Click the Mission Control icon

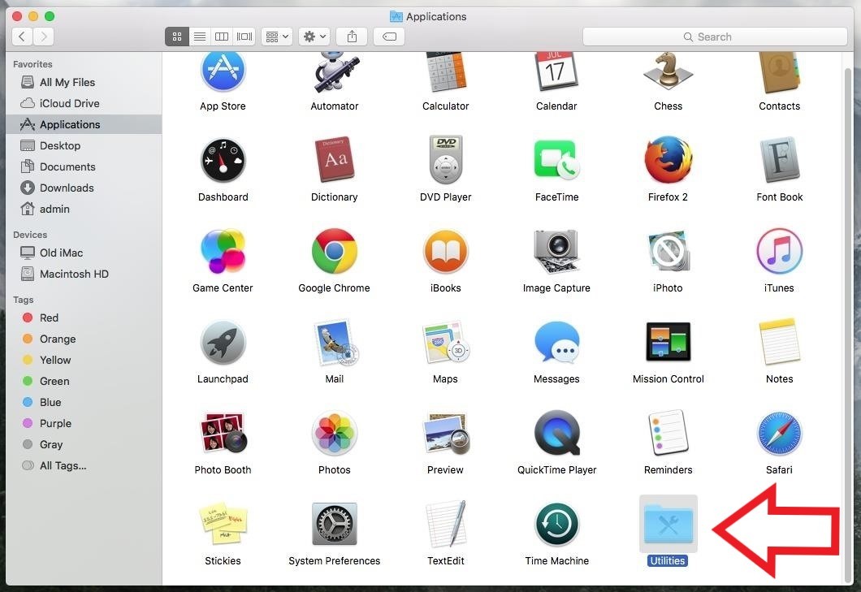click(x=668, y=342)
